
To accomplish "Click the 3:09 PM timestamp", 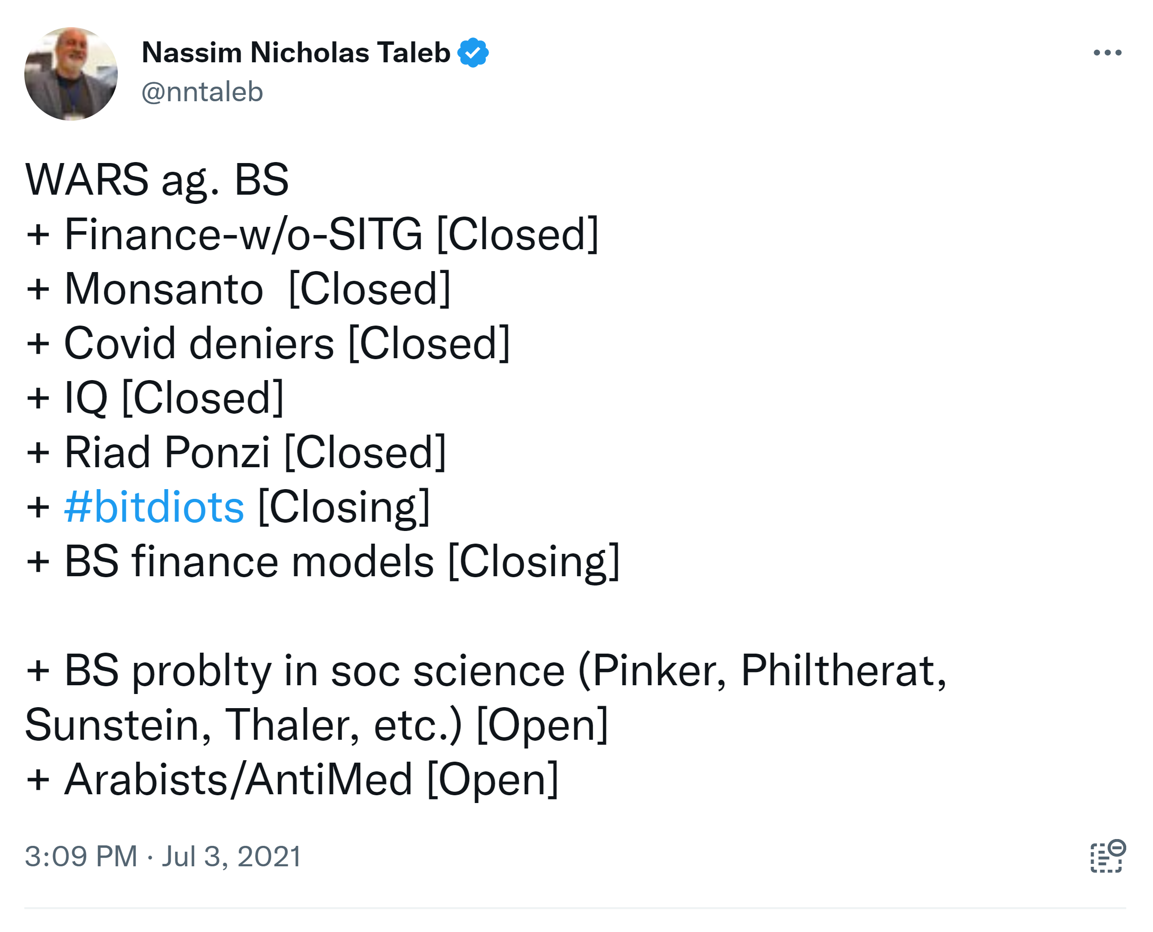I will [x=81, y=856].
